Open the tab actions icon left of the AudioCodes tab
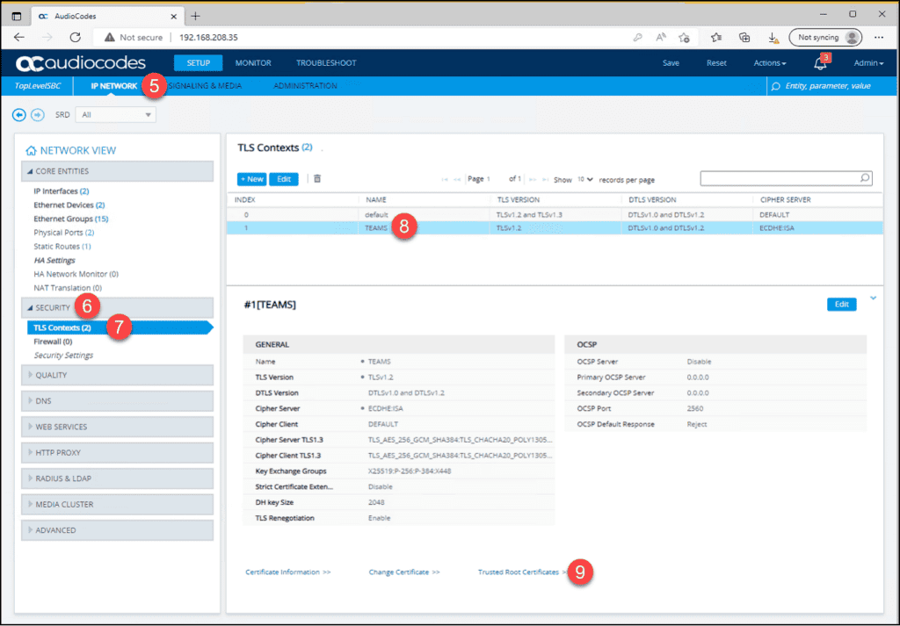This screenshot has height=626, width=900. tap(17, 16)
